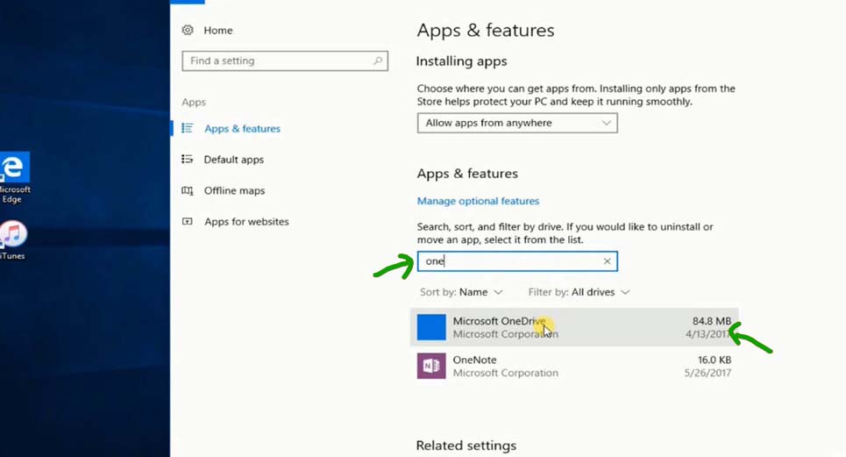Click the 5/26/2017 install date of OneNote
846x457 pixels.
pos(707,373)
